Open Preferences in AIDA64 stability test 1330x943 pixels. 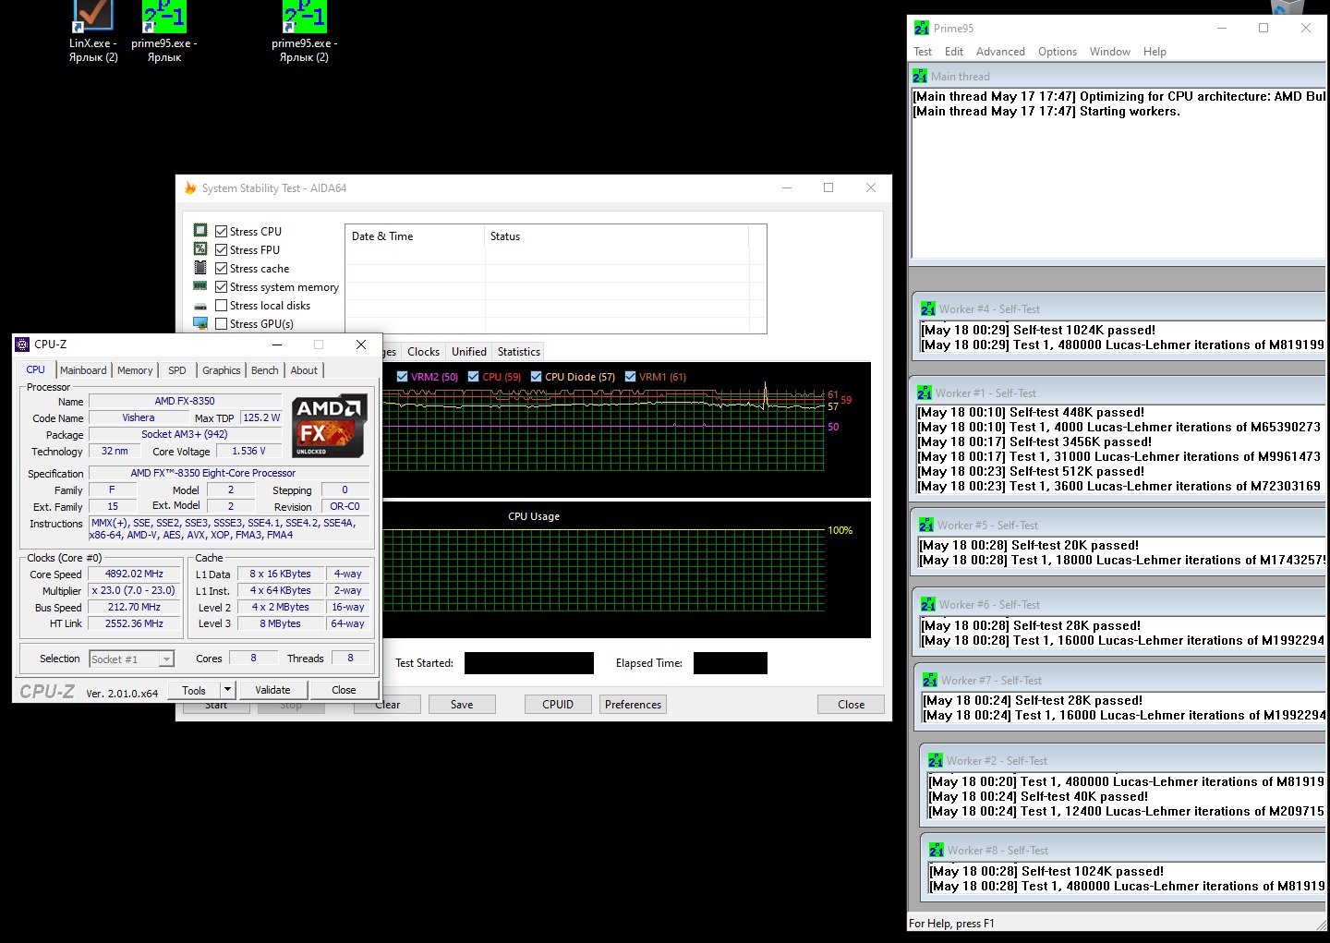tap(634, 705)
